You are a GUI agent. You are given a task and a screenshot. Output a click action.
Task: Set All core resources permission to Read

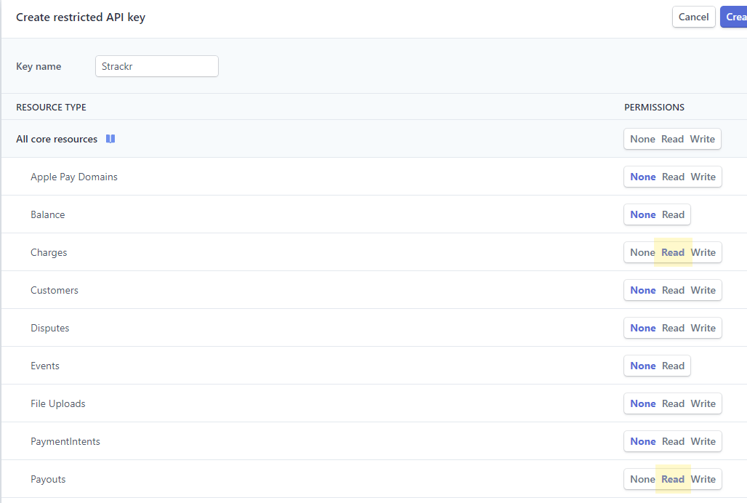tap(672, 139)
